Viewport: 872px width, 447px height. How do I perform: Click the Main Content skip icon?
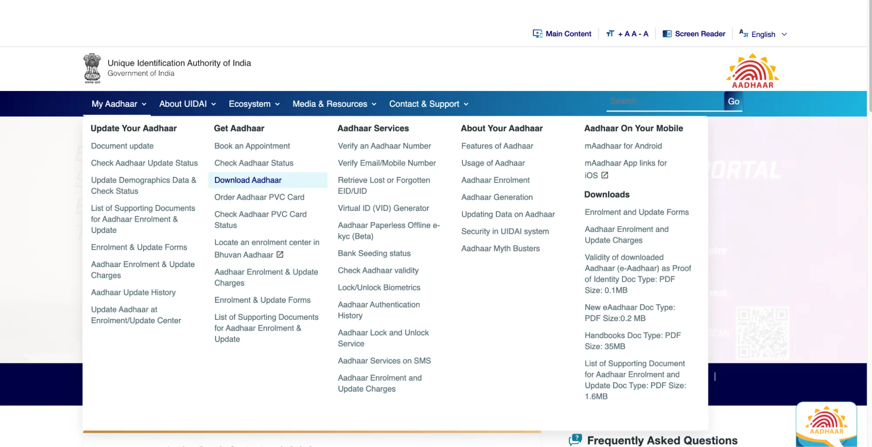pyautogui.click(x=537, y=34)
